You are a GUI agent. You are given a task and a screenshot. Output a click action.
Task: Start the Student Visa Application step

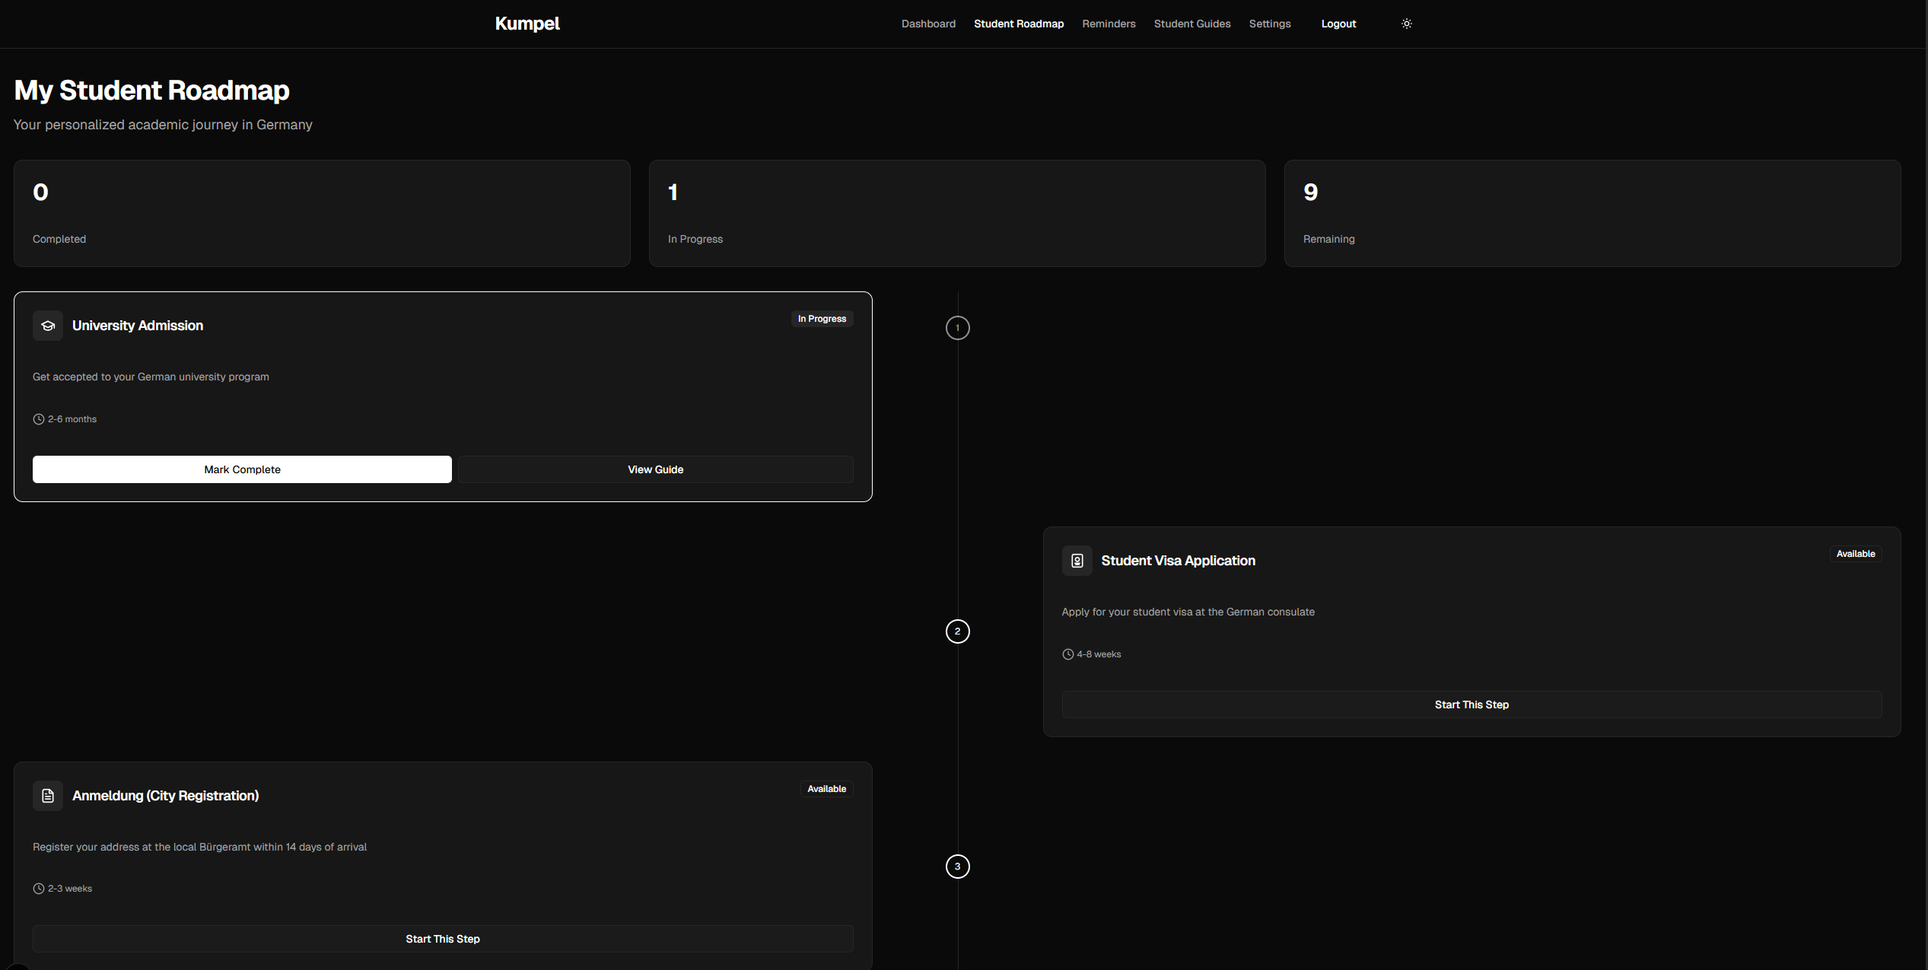pos(1471,704)
